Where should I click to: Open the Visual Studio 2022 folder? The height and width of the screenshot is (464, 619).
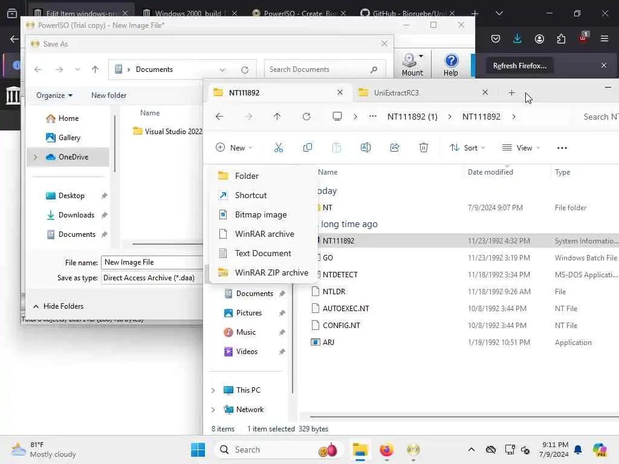click(x=167, y=132)
